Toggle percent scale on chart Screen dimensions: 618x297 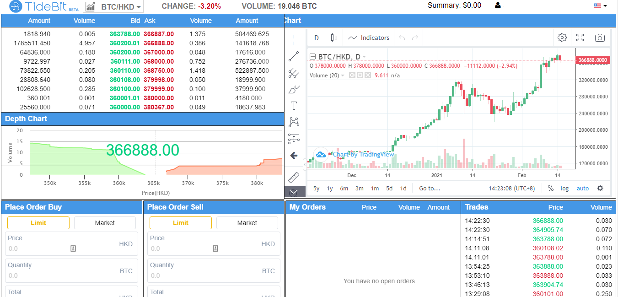[551, 188]
